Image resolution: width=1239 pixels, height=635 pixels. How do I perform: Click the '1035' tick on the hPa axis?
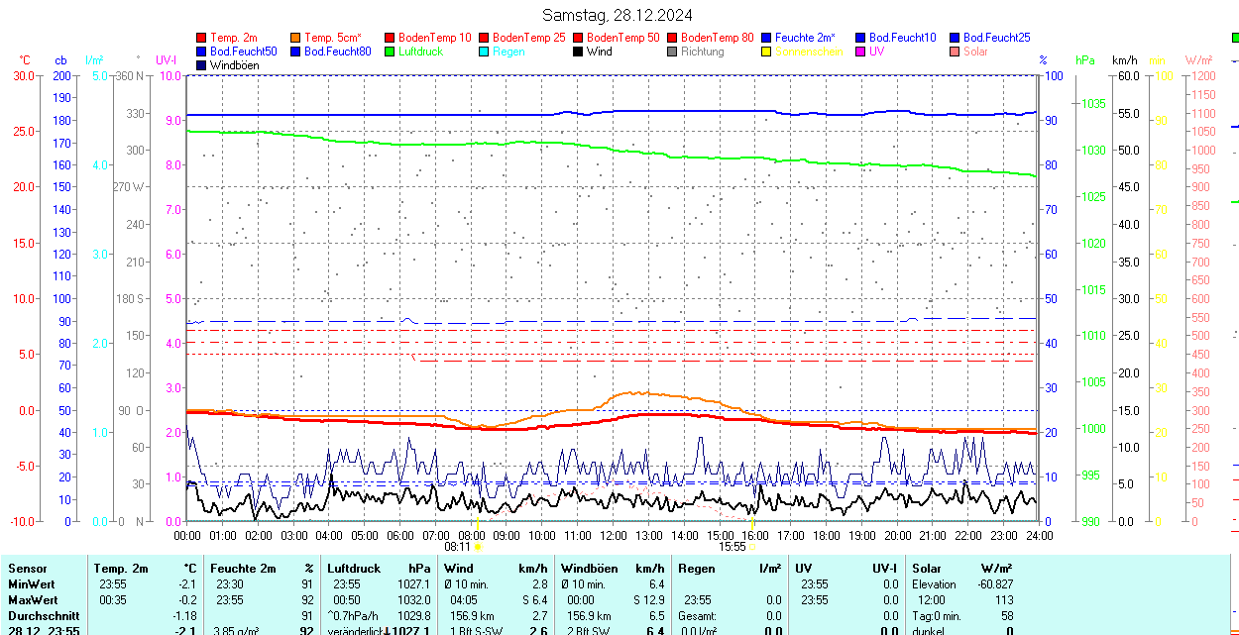(1093, 103)
